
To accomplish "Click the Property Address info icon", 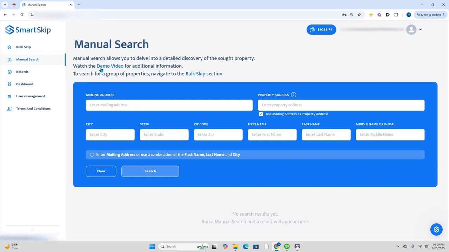I will tap(294, 95).
